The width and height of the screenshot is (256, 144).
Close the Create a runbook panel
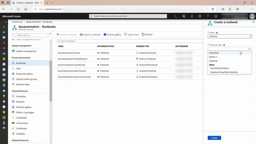pos(253,22)
